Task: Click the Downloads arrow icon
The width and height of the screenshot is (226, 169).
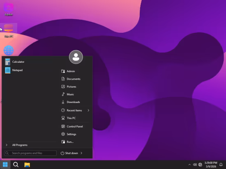Action: [63, 102]
